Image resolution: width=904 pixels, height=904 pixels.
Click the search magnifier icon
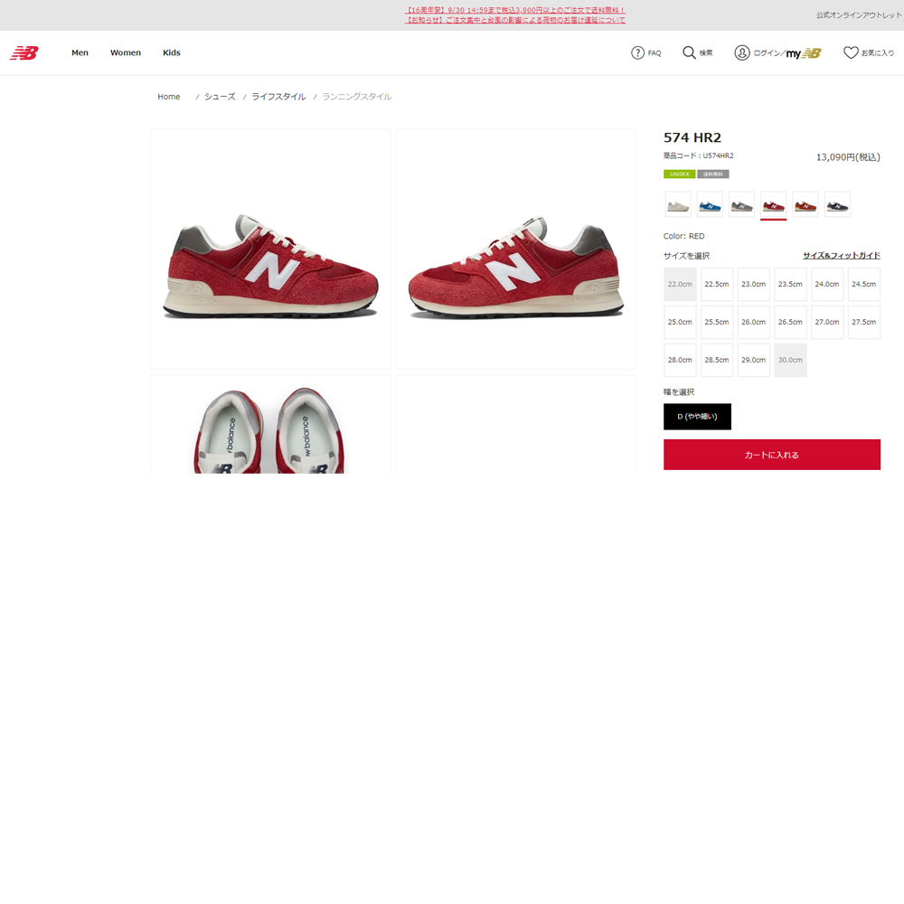point(688,53)
